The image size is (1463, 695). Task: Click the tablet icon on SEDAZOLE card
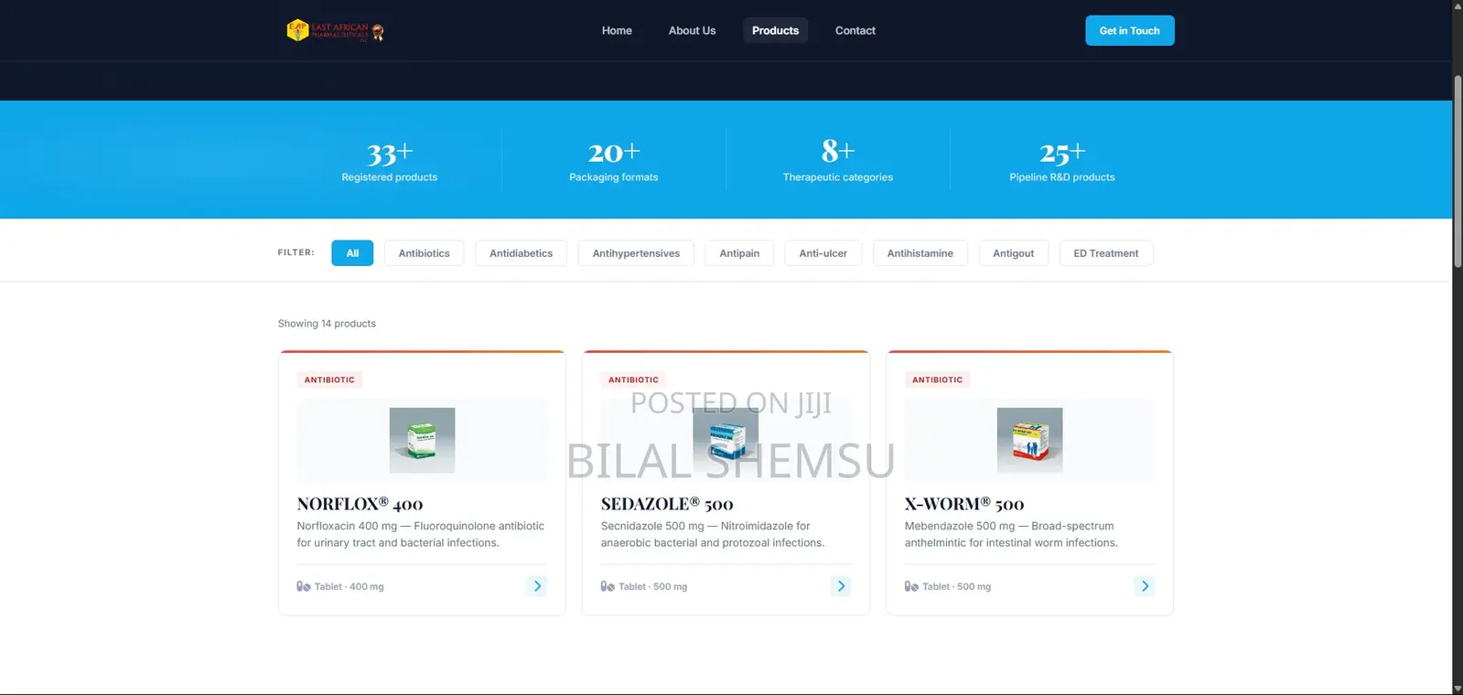tap(608, 586)
